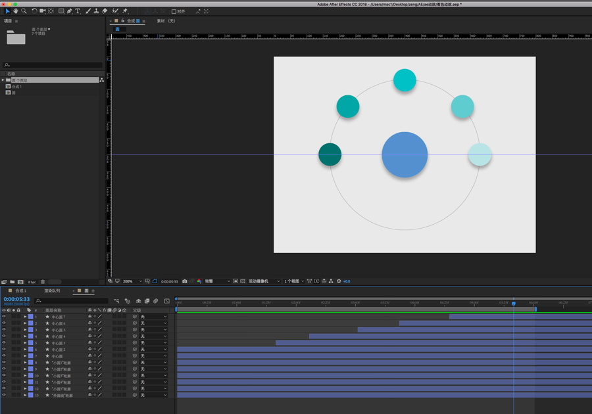Image resolution: width=592 pixels, height=414 pixels.
Task: Open the 1个视图 view layout dropdown
Action: click(294, 281)
